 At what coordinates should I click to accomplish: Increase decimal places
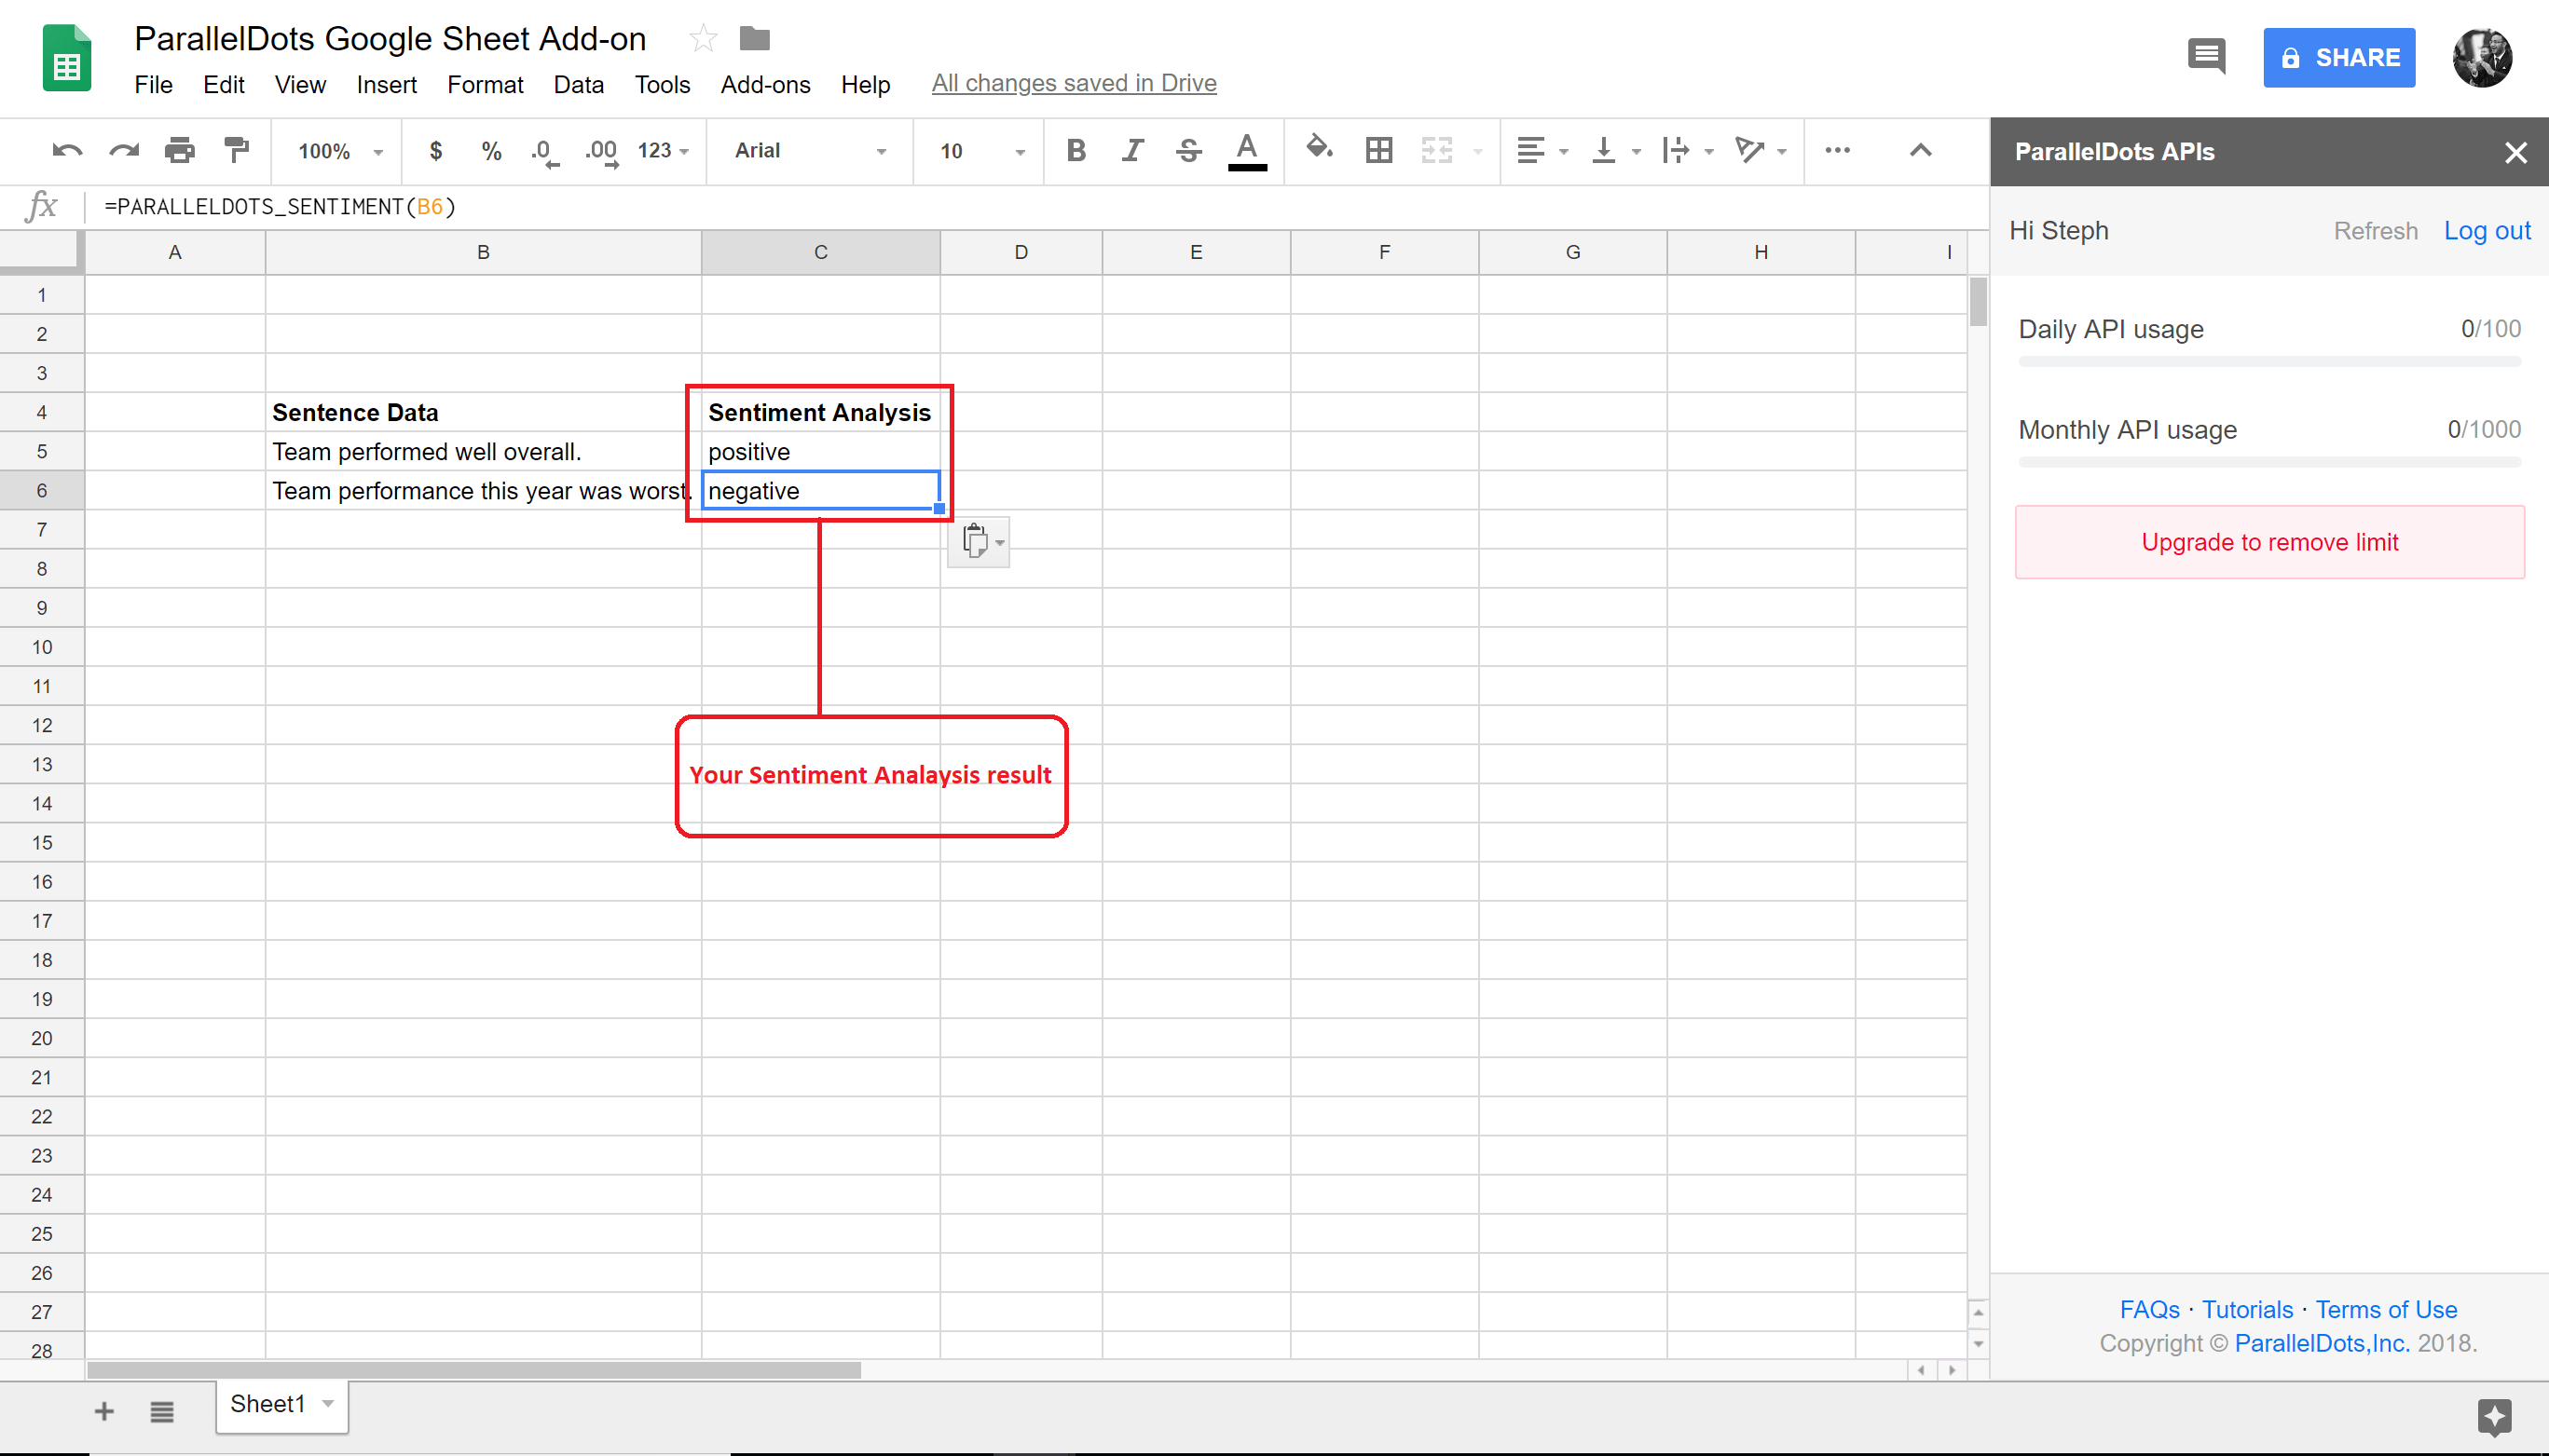pos(602,152)
